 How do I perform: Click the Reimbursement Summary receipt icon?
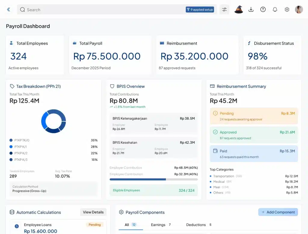[x=213, y=86]
